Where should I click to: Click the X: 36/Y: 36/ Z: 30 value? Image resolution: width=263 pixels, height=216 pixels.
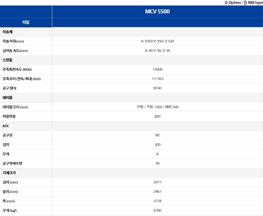pos(157,50)
